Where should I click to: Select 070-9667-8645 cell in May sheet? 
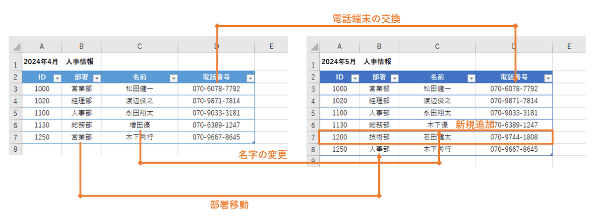pyautogui.click(x=514, y=149)
